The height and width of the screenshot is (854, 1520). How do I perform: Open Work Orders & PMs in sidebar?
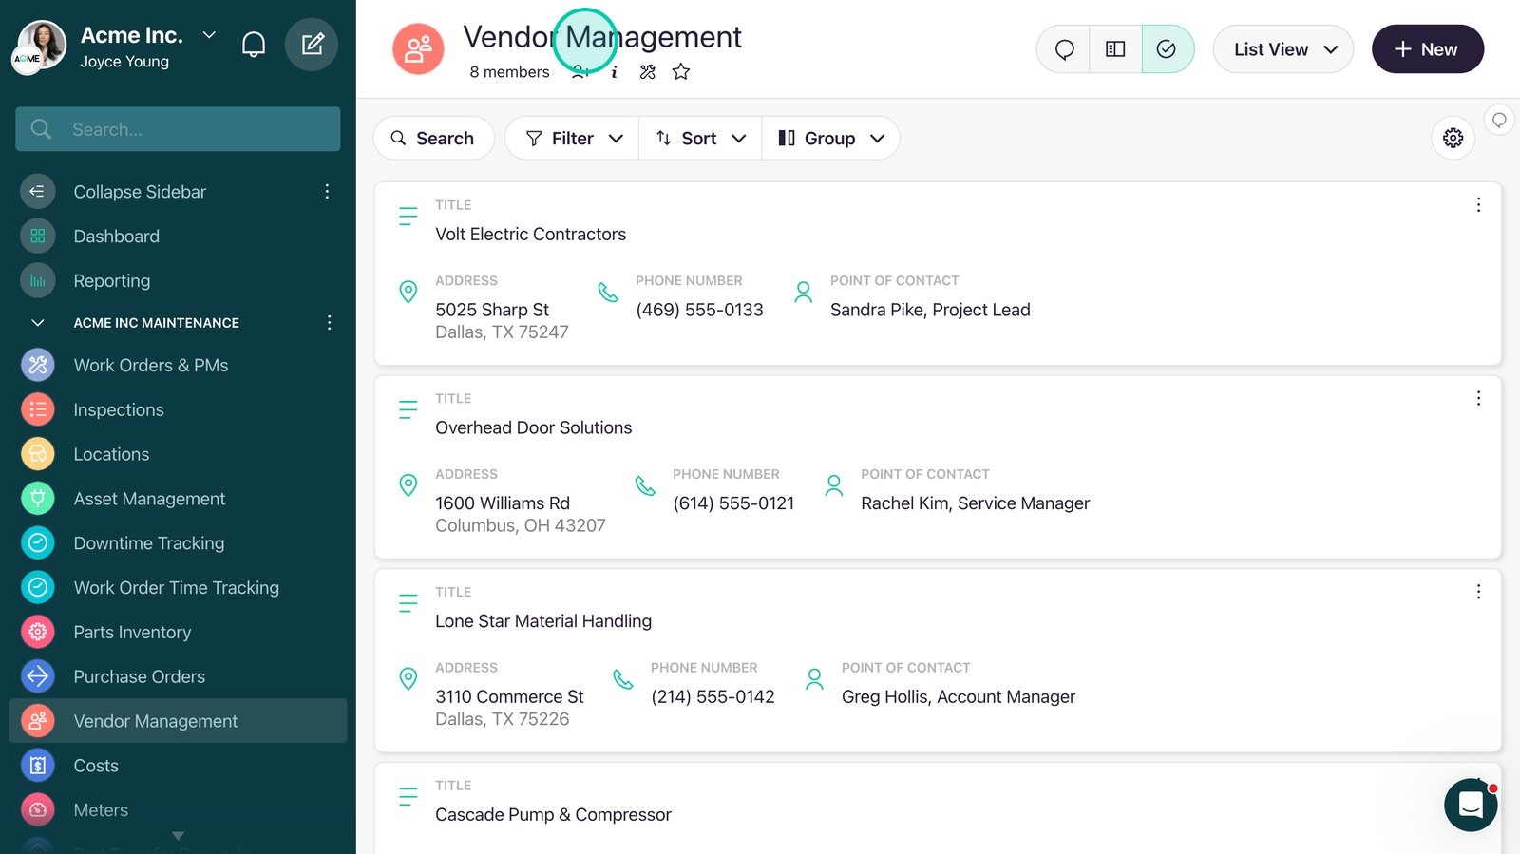(151, 366)
